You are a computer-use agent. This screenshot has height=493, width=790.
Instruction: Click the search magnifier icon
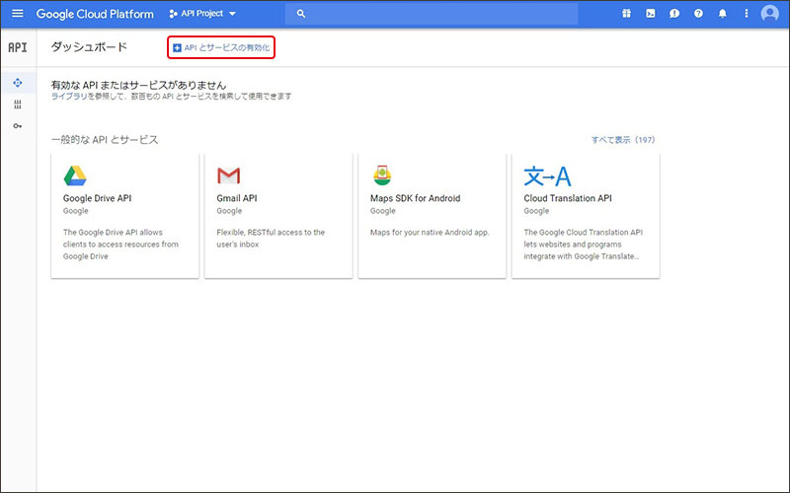tap(301, 14)
